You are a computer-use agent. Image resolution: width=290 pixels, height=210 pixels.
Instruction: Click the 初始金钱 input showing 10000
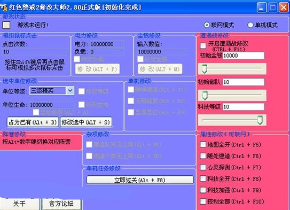point(244,56)
